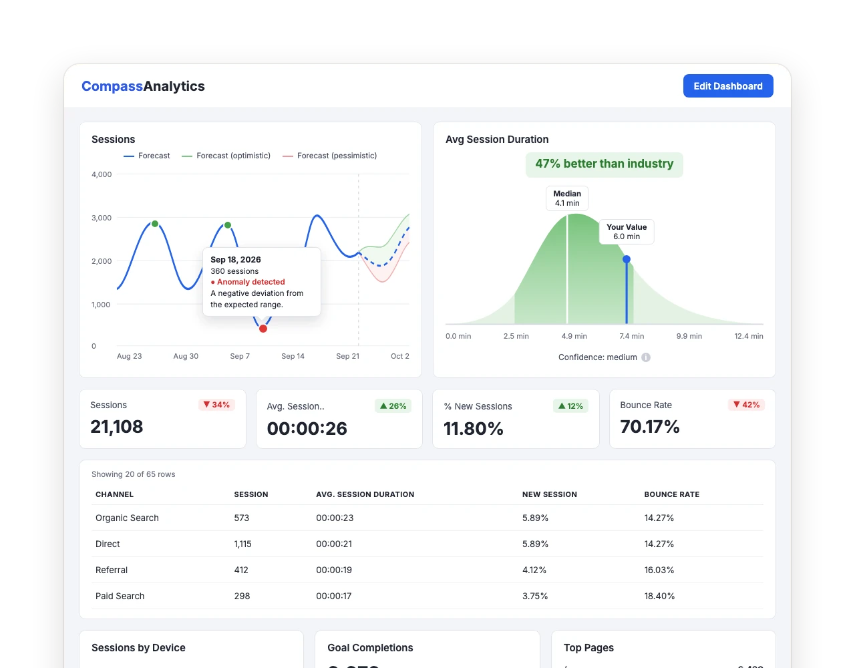Click the Showing 20 of 65 rows text
Viewport: 855px width, 668px height.
coord(134,474)
